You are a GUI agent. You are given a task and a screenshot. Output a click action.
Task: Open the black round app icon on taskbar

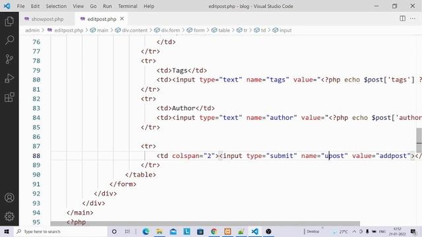point(268,231)
